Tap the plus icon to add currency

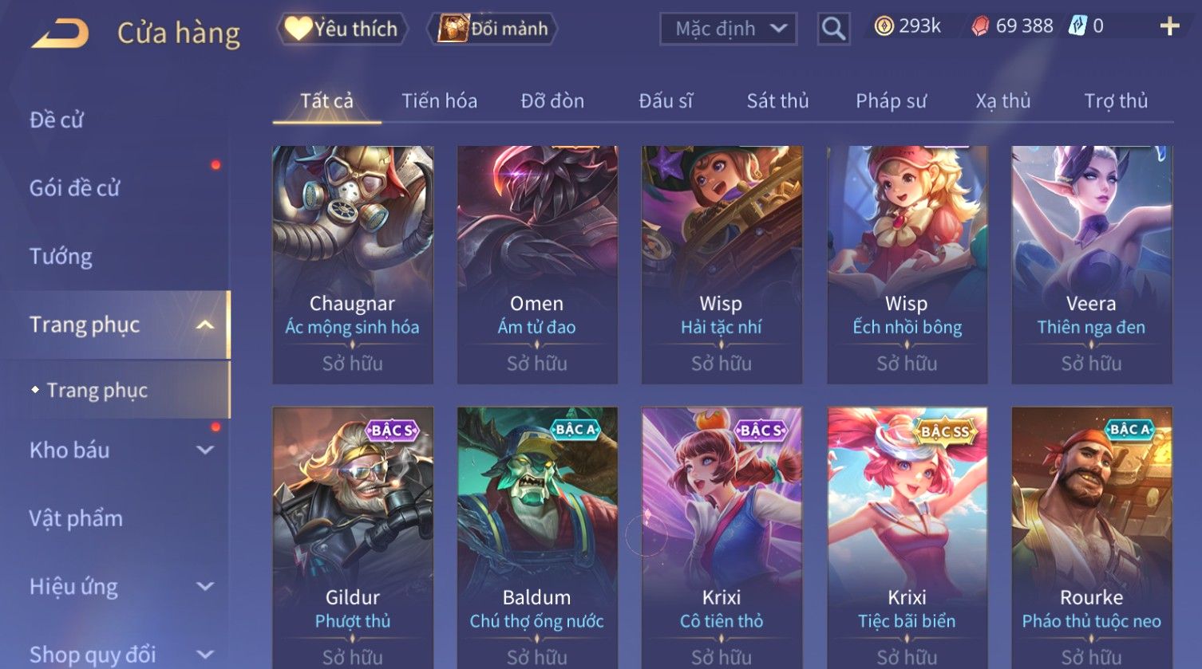point(1169,27)
